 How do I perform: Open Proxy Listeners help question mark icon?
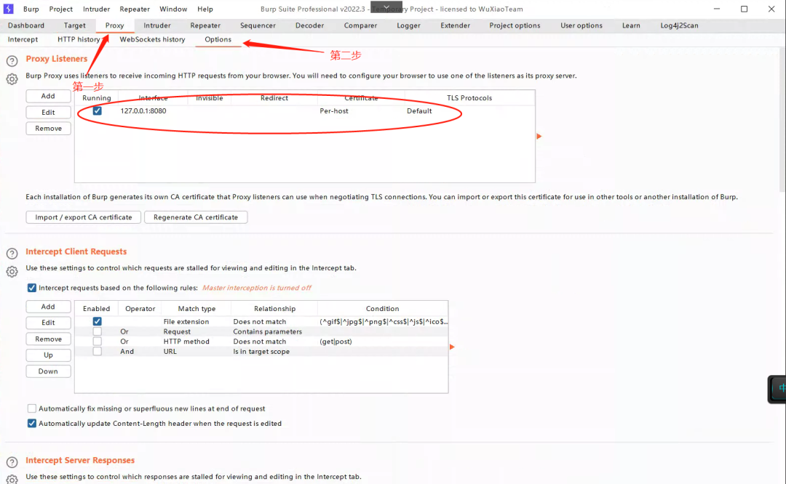tap(12, 61)
